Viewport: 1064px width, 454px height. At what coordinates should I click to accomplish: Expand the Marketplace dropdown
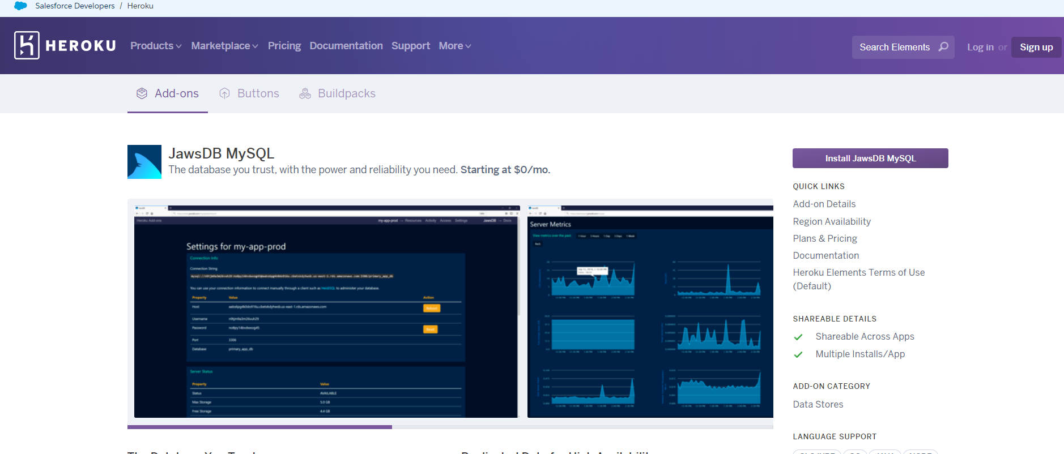click(224, 46)
